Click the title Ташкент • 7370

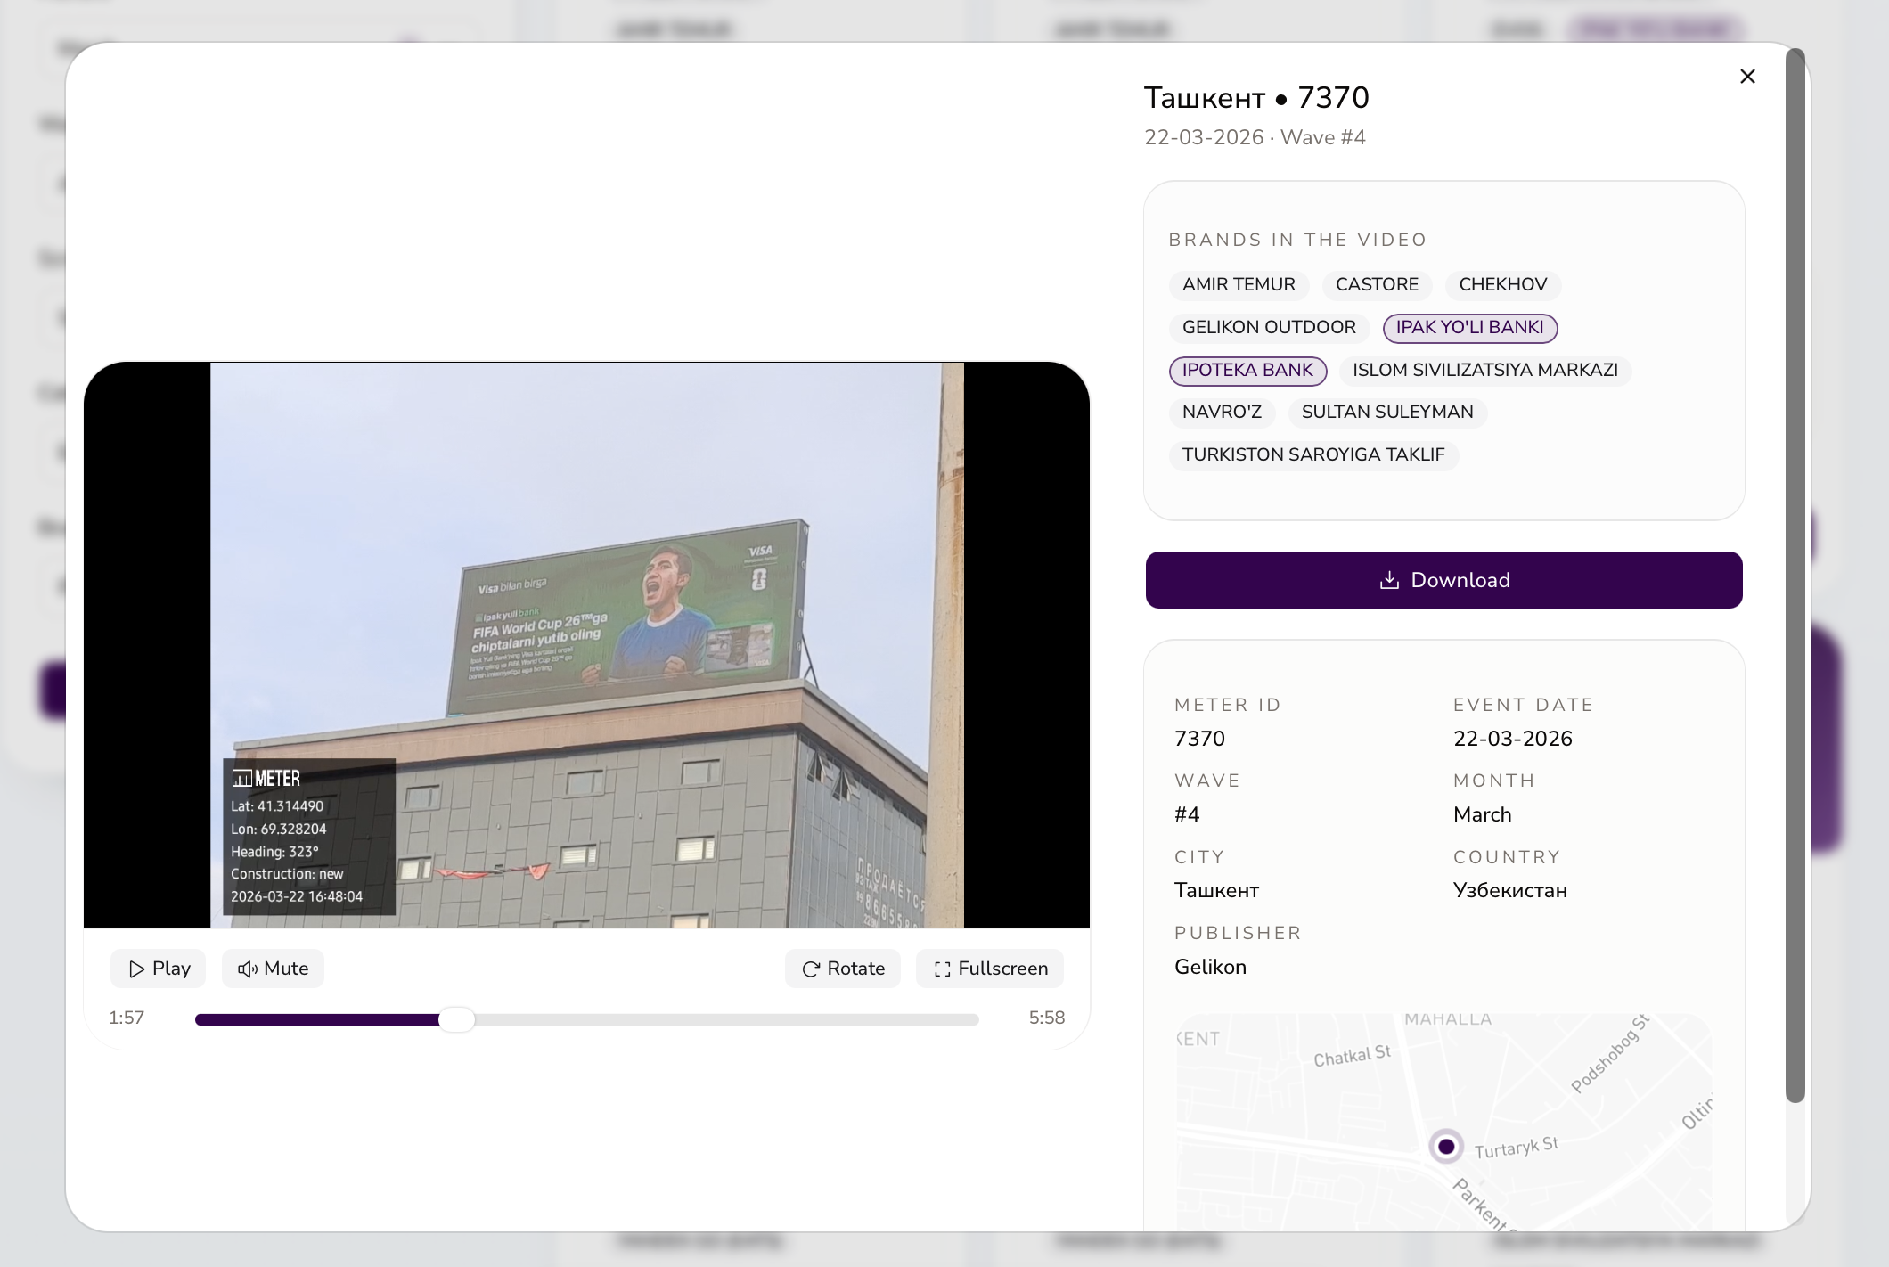click(x=1256, y=97)
